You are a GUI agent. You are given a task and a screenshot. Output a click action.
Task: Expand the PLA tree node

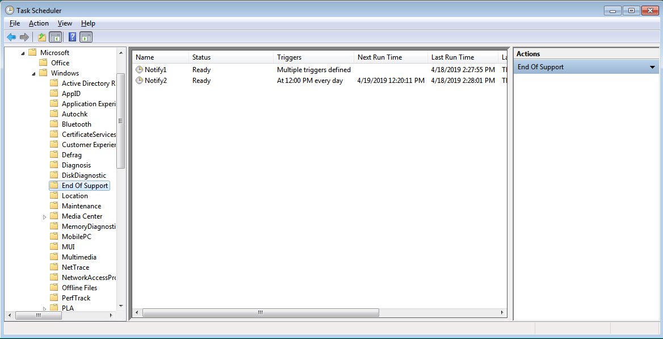[44, 308]
